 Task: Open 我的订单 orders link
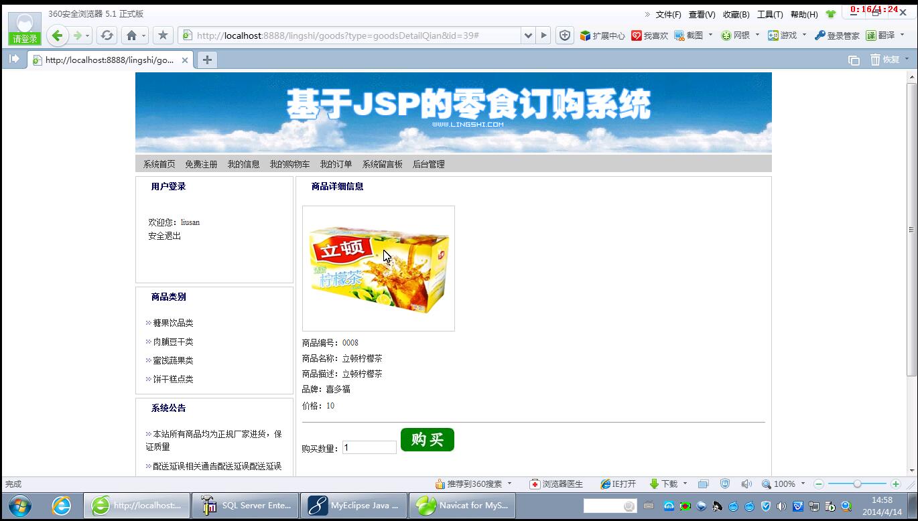tap(336, 164)
